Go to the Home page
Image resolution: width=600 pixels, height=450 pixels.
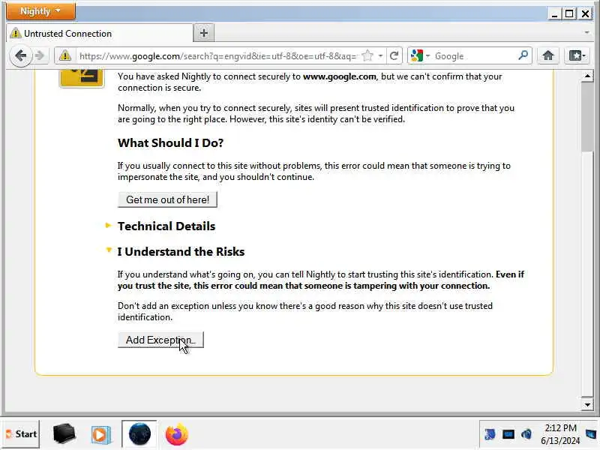point(548,55)
